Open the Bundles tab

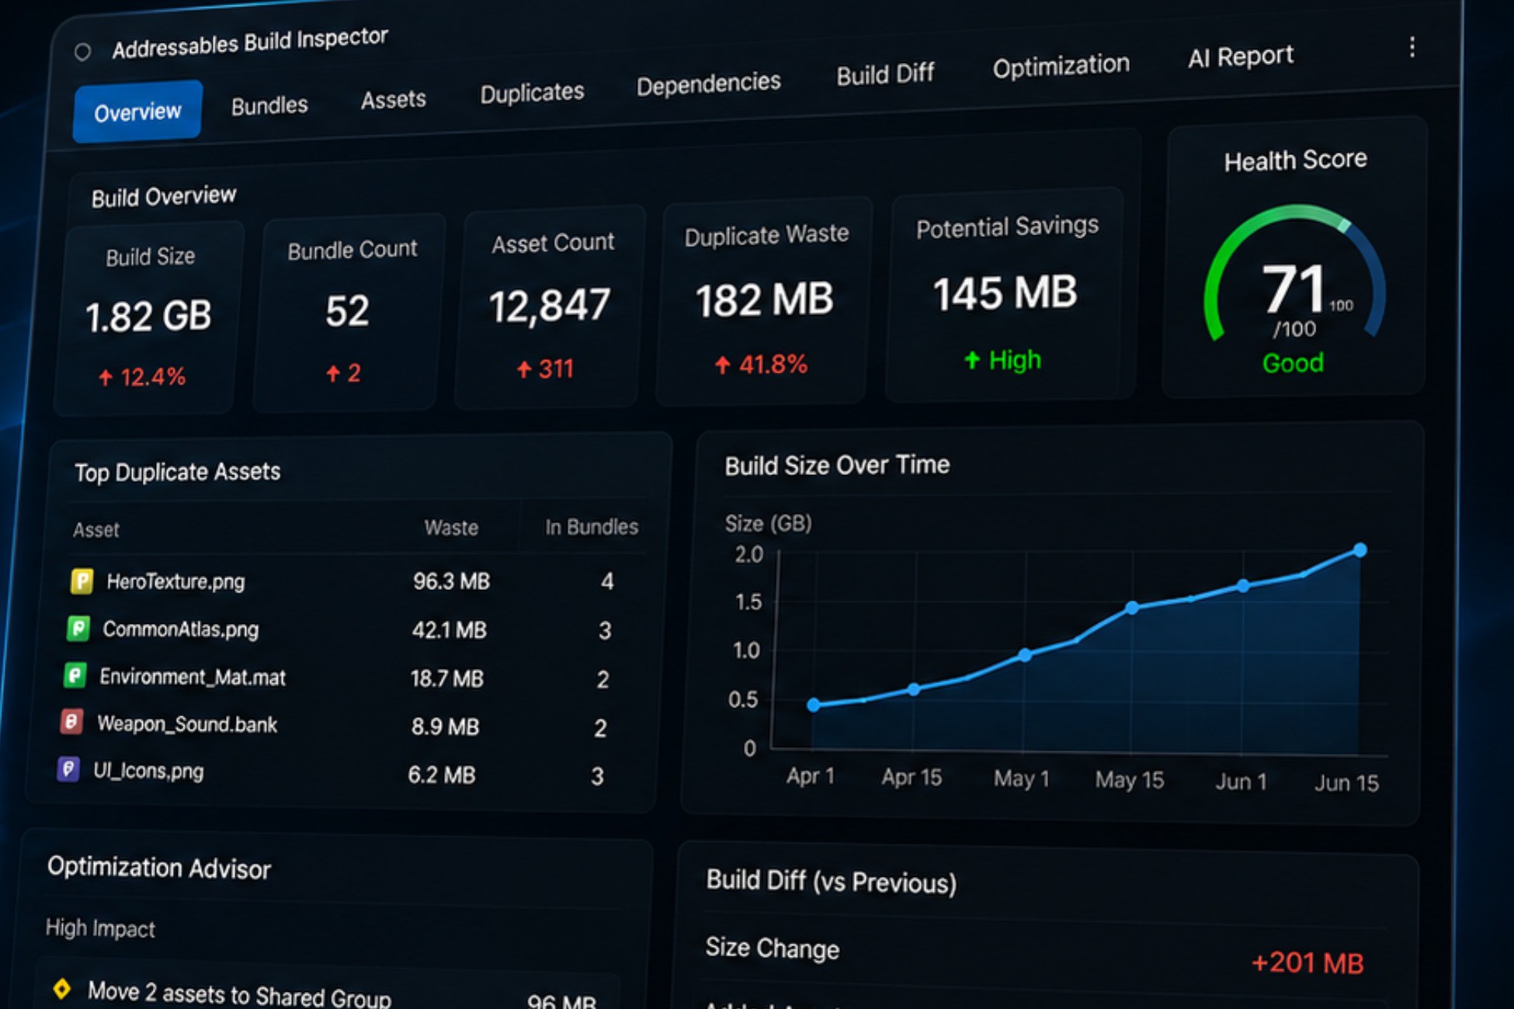point(269,105)
